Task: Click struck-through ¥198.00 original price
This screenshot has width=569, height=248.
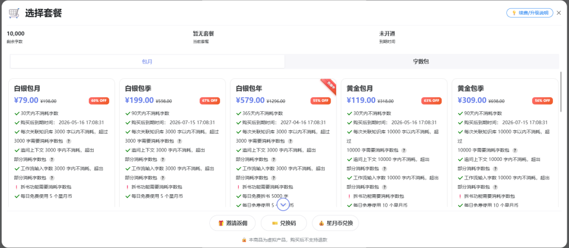Action: pyautogui.click(x=48, y=102)
